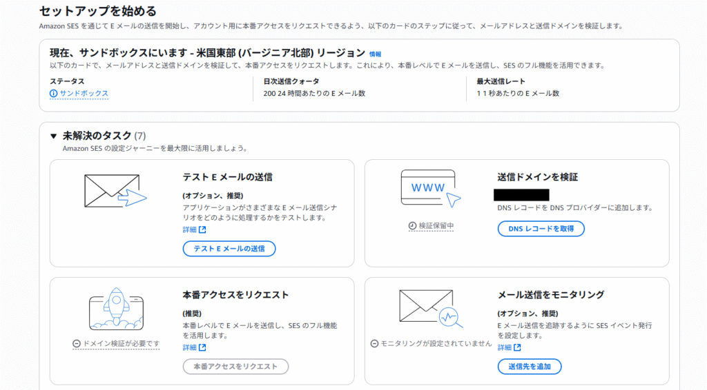This screenshot has width=707, height=390.
Task: Click the DNS レコードを取得 button
Action: (x=541, y=229)
